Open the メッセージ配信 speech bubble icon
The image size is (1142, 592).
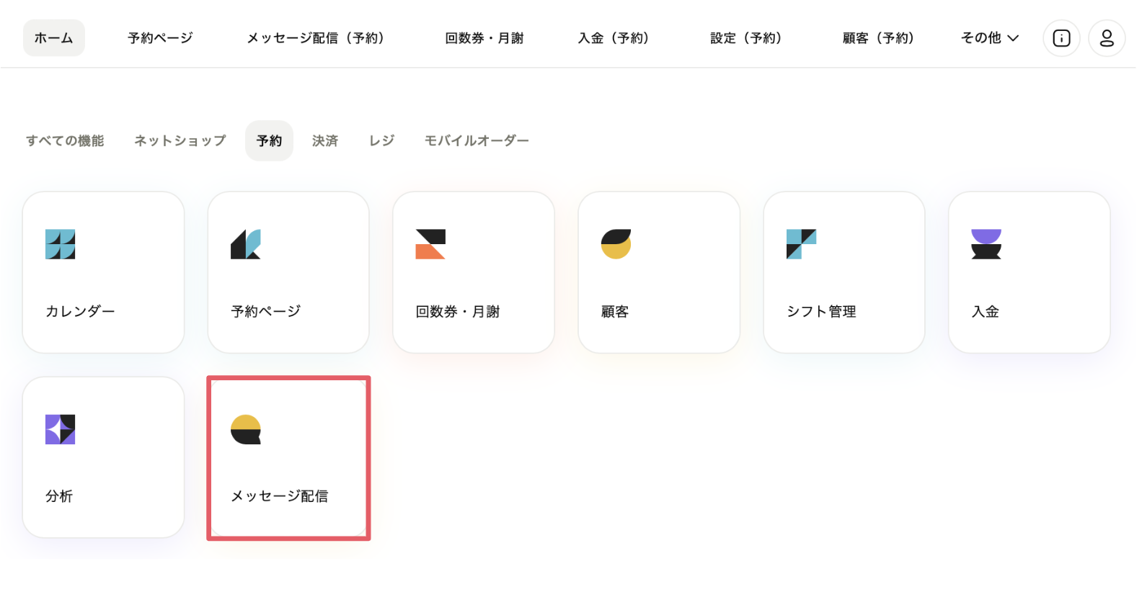tap(246, 429)
